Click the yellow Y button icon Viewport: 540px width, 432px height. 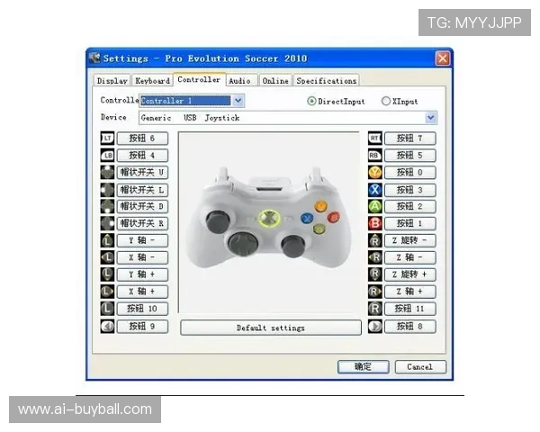tap(375, 172)
